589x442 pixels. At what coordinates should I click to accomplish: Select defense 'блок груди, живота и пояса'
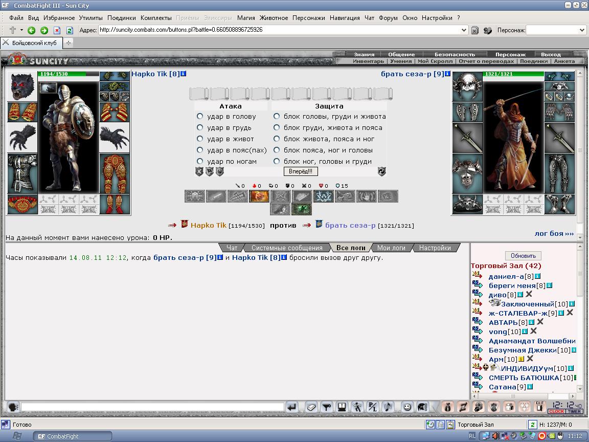(x=277, y=127)
